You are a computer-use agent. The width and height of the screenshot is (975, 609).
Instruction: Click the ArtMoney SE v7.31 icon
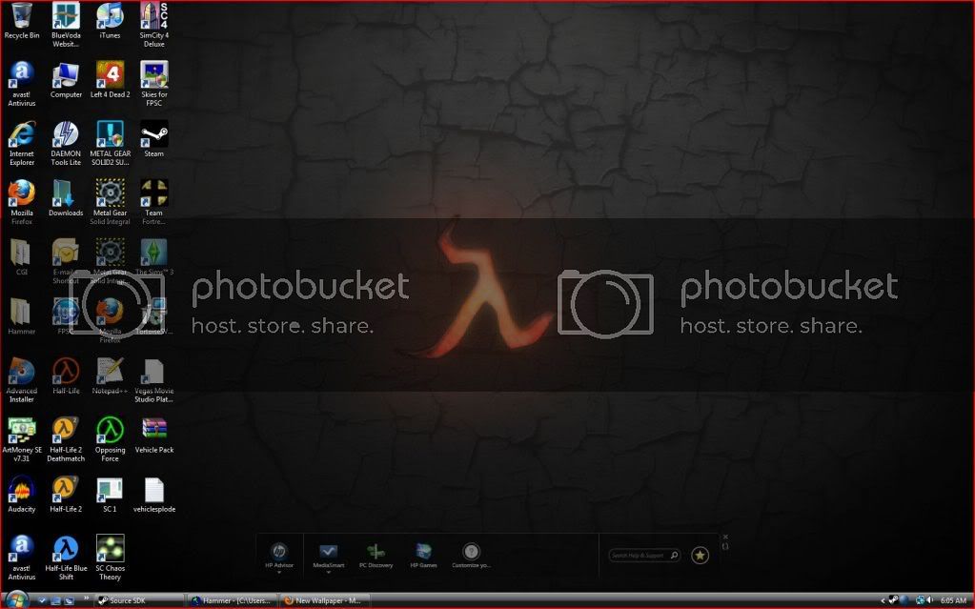(22, 439)
